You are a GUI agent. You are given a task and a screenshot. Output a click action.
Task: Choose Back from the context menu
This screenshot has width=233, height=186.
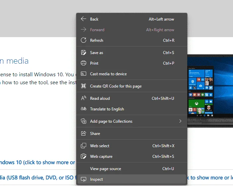(132, 19)
